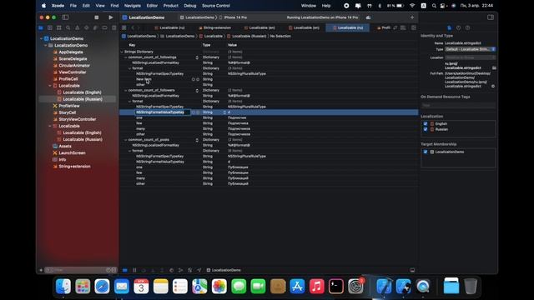Viewport: 534px width, 300px height.
Task: Open the Editor menu
Action: point(152,6)
